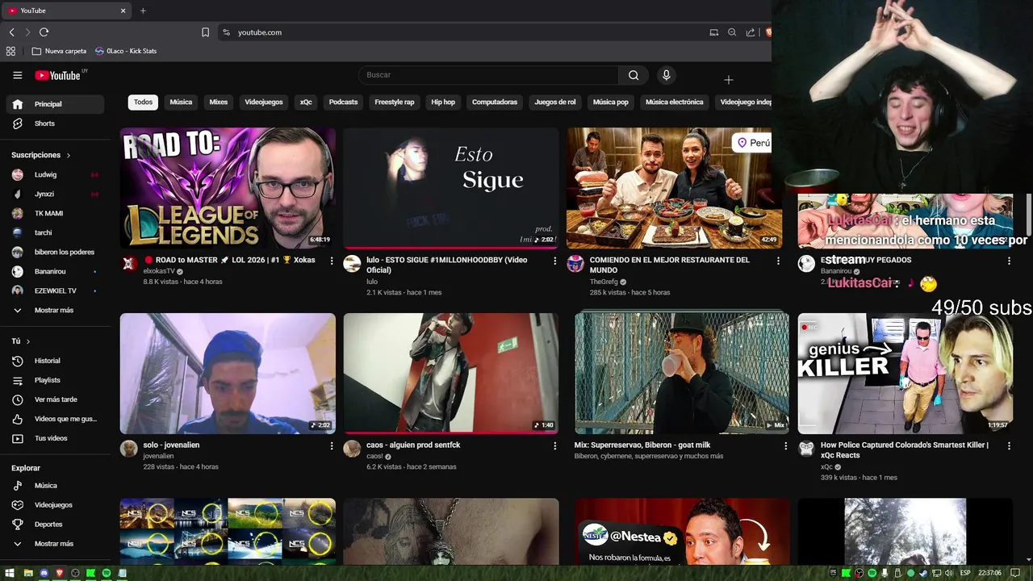The image size is (1033, 581).
Task: Select the Música filter chip
Action: (x=181, y=102)
